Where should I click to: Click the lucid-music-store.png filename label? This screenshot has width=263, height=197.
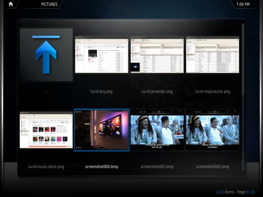[x=46, y=167]
